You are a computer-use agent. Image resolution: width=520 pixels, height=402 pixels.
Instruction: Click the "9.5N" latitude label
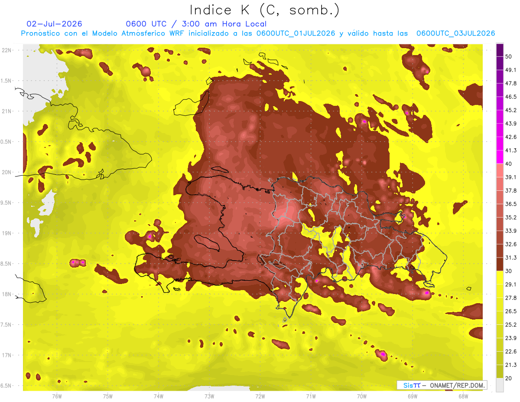[6, 203]
